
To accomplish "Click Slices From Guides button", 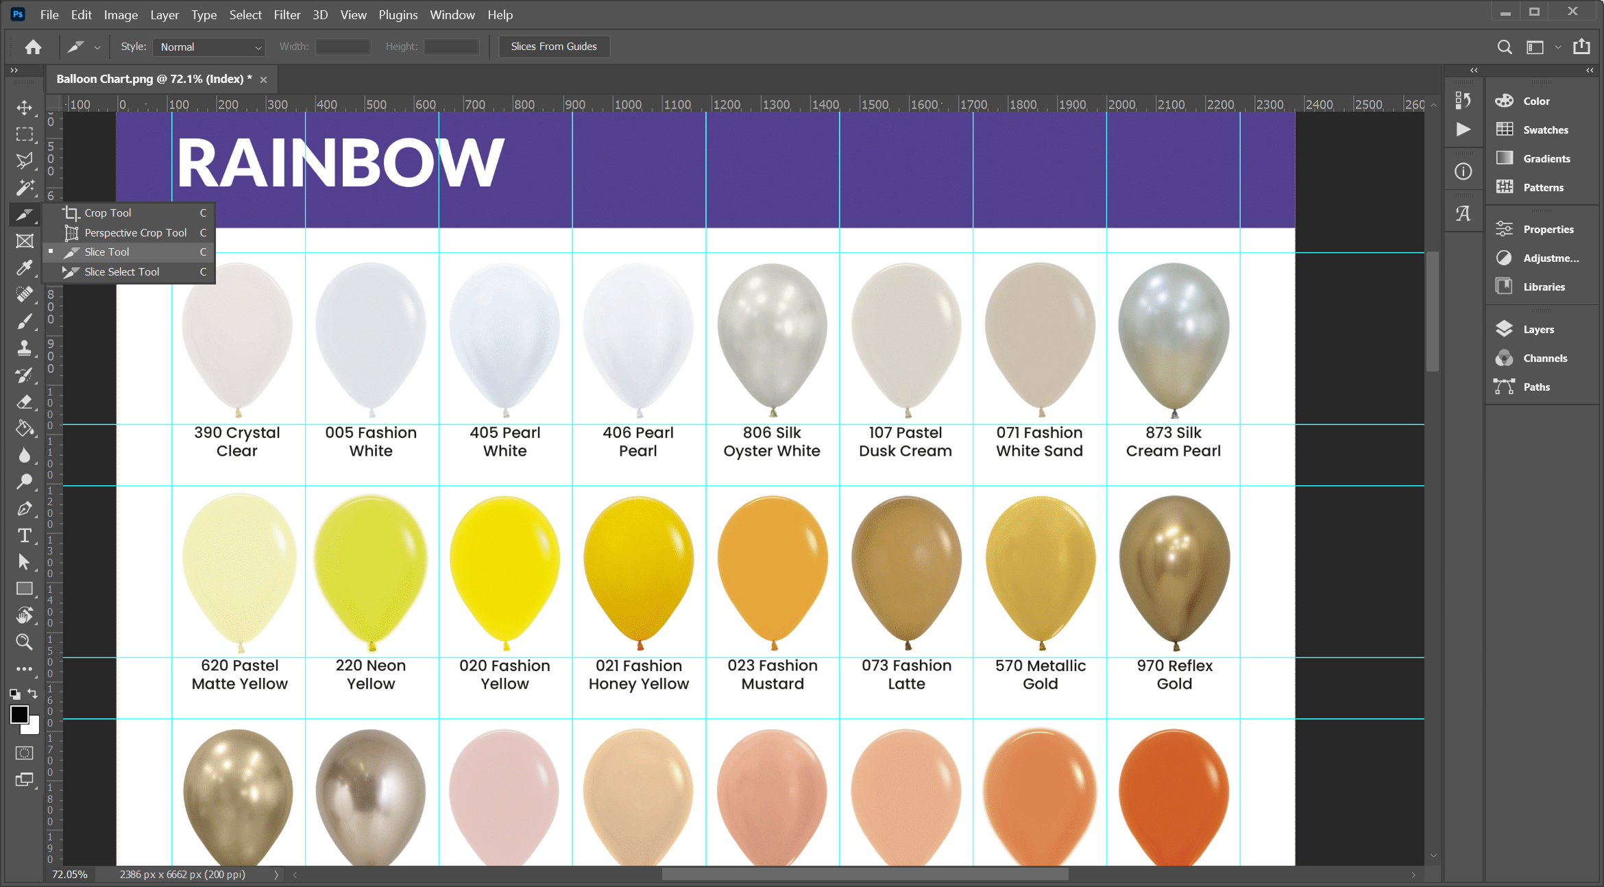I will [553, 47].
